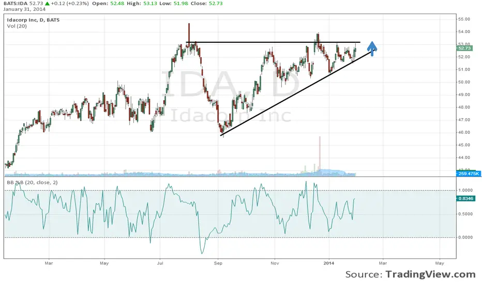The height and width of the screenshot is (284, 482).
Task: Click the 'Mar' label left of 'May' on time axis
Action: 49,263
